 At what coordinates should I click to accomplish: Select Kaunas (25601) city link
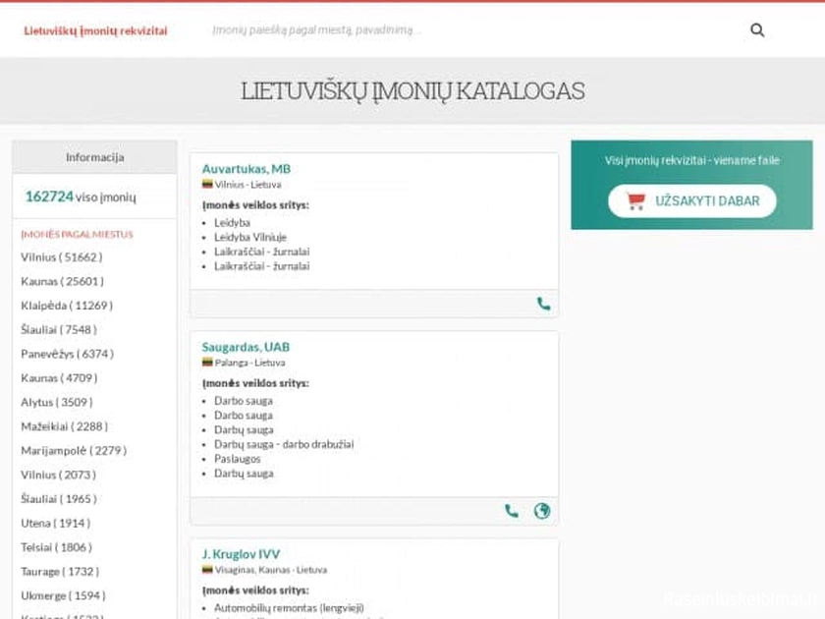click(62, 282)
